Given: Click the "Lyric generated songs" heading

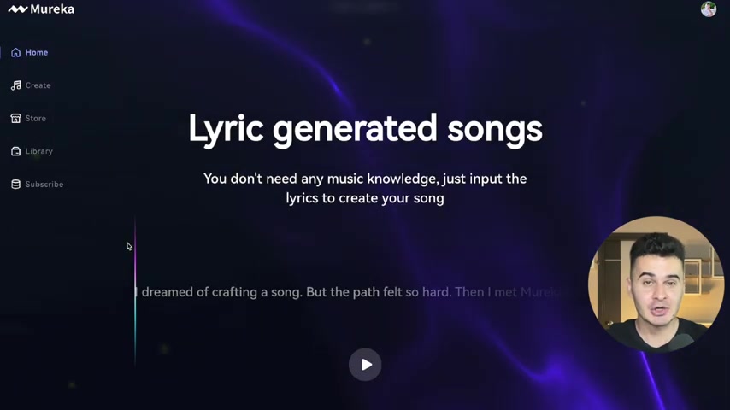Looking at the screenshot, I should point(366,129).
